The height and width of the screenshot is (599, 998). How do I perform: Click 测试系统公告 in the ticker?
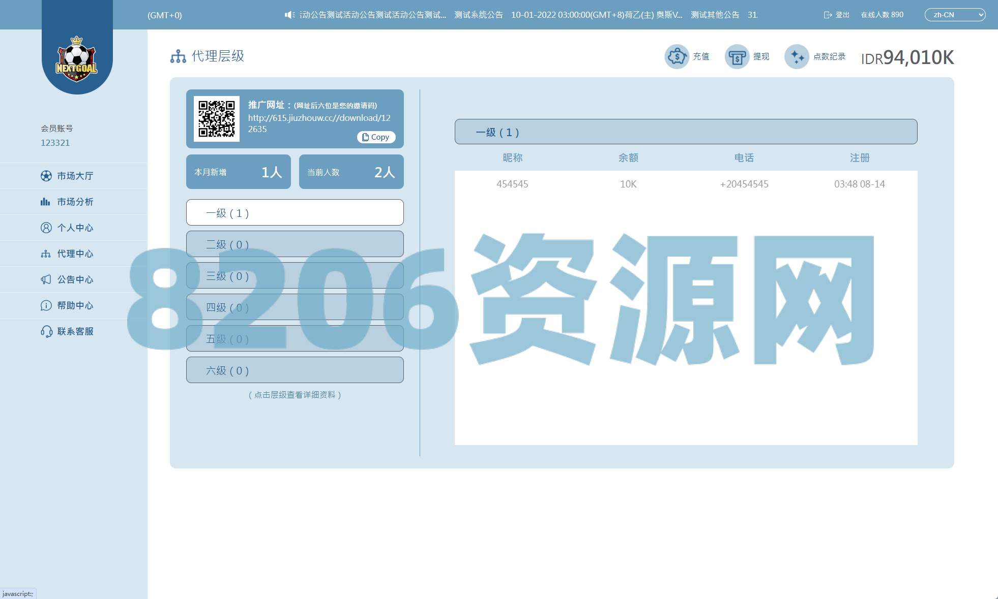(x=479, y=15)
